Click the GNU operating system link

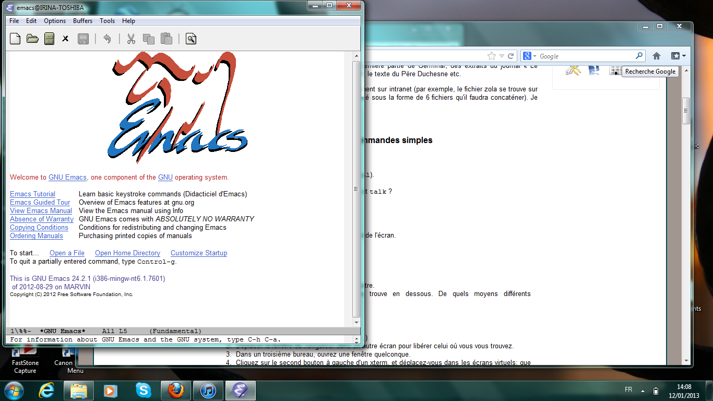pyautogui.click(x=165, y=177)
